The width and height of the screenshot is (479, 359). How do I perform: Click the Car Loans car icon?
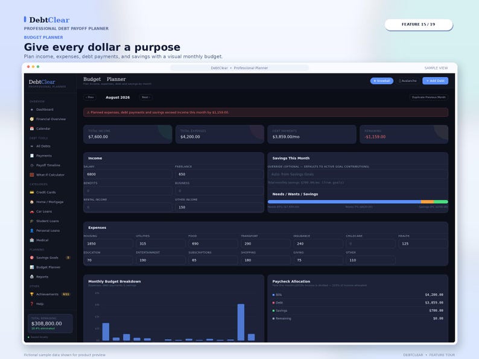32,211
